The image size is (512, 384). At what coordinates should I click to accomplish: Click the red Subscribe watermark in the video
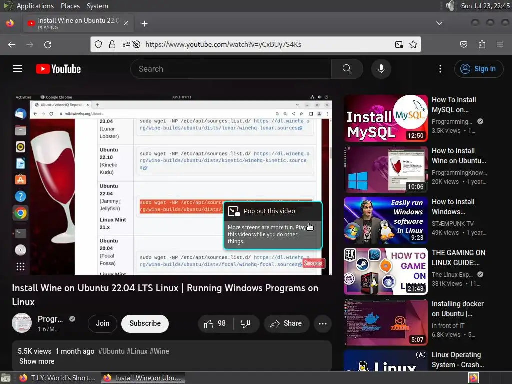tap(313, 263)
